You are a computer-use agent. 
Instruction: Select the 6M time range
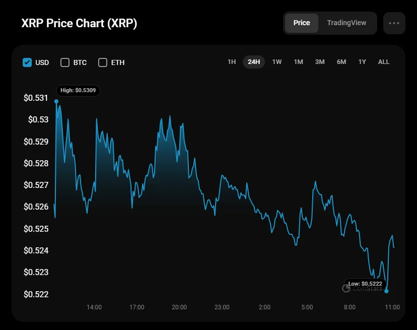pyautogui.click(x=341, y=62)
